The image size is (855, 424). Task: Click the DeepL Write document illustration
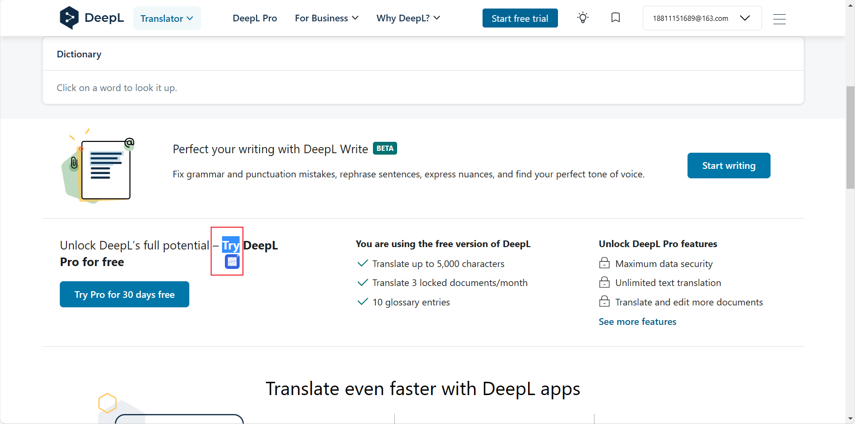[99, 169]
